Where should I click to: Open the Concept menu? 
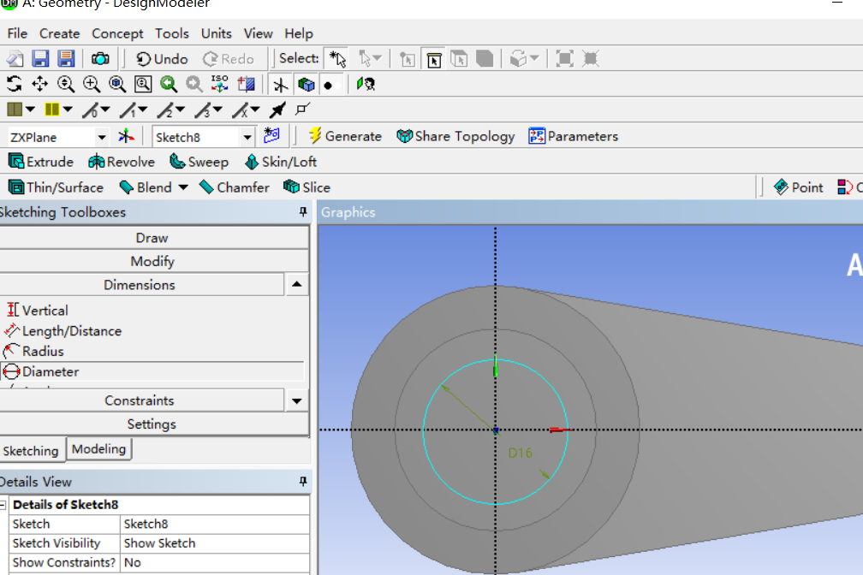click(117, 33)
